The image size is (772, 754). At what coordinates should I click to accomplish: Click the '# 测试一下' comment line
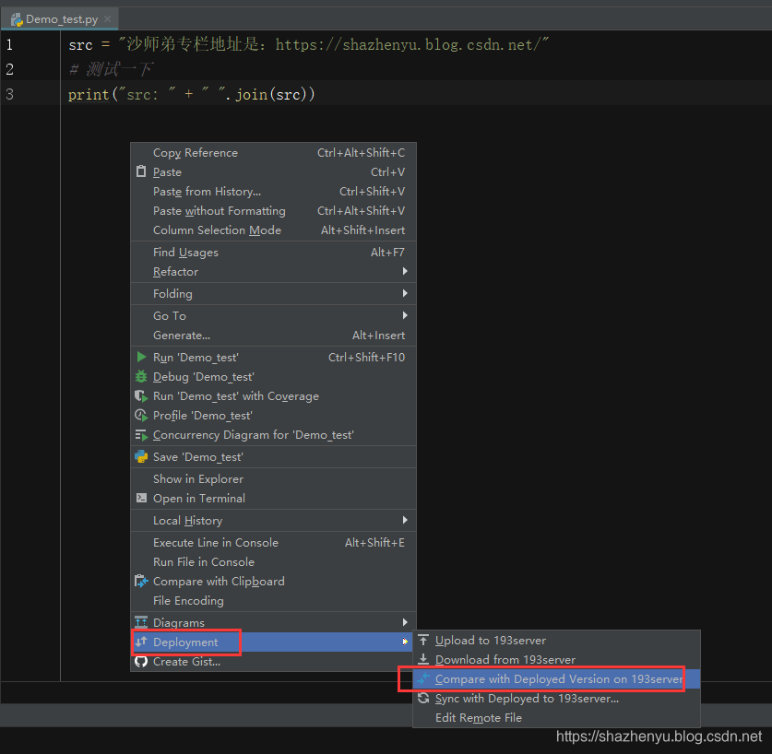[x=112, y=69]
